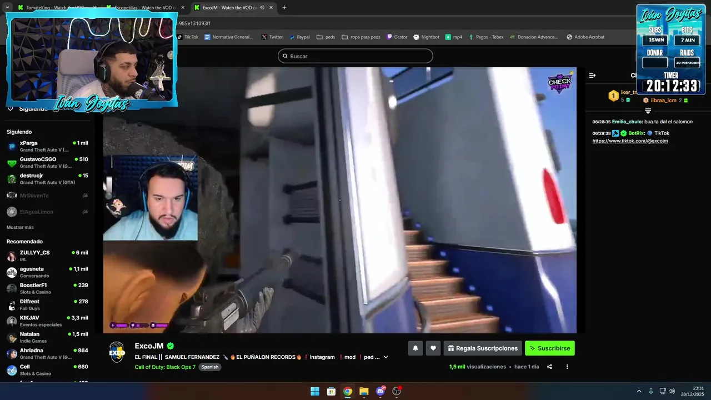Image resolution: width=711 pixels, height=400 pixels.
Task: Open the peds bookmark folder
Action: [326, 37]
